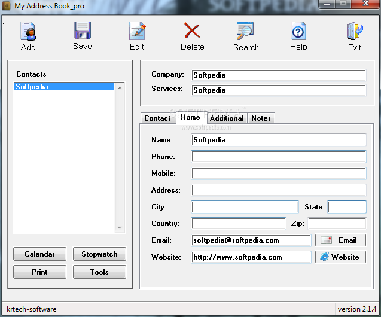This screenshot has width=381, height=317.
Task: Minimize the My Address Book_pro window
Action: 327,4
